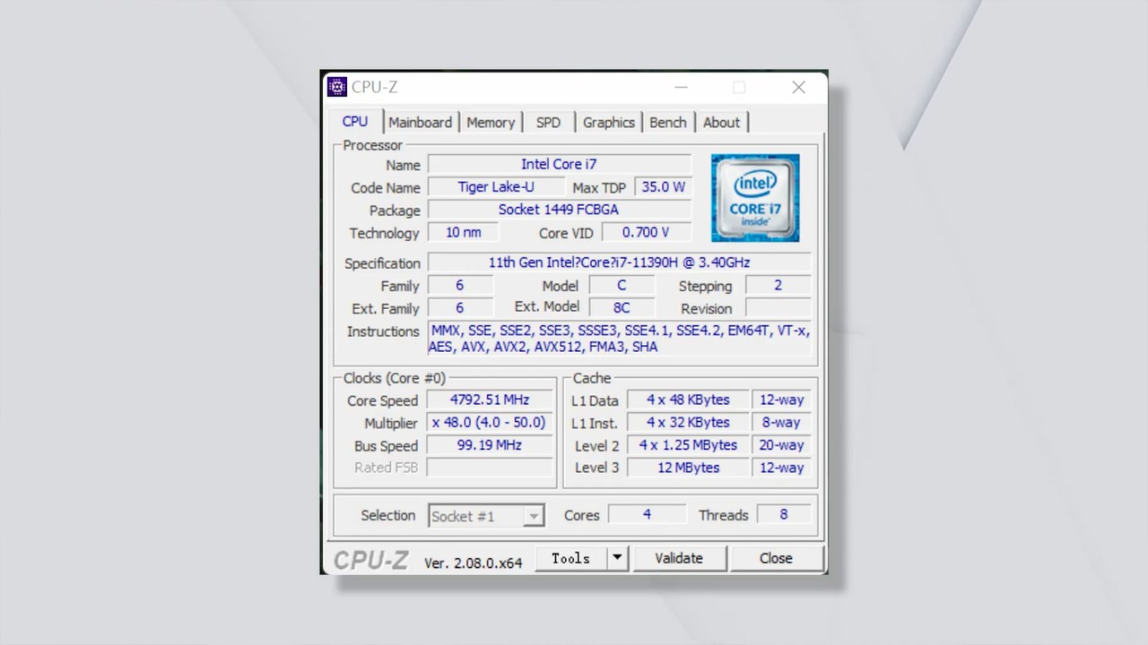Screen dimensions: 1148x645
Task: Go to the Bench tab
Action: click(x=668, y=123)
